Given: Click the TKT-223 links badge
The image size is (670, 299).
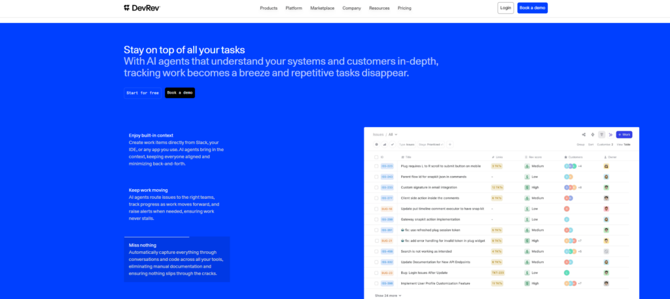Looking at the screenshot, I should [498, 273].
